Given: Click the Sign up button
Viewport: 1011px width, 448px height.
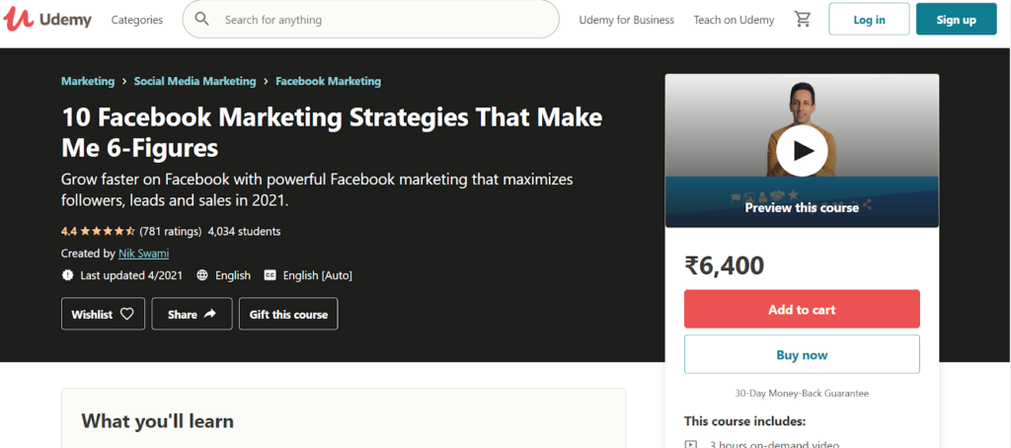Looking at the screenshot, I should (956, 20).
